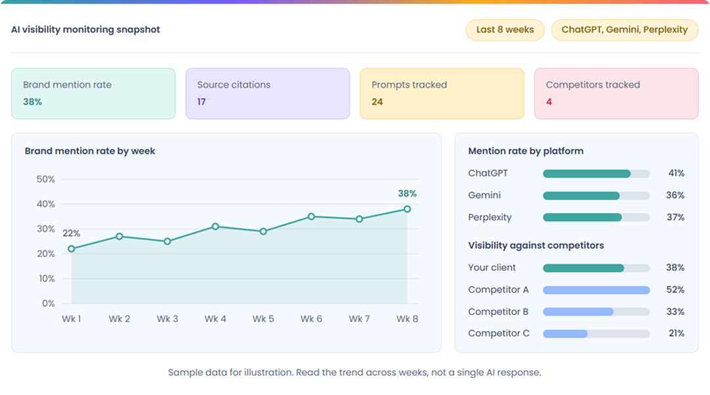Click the Wk 1 data point
This screenshot has height=395, width=710.
(71, 249)
